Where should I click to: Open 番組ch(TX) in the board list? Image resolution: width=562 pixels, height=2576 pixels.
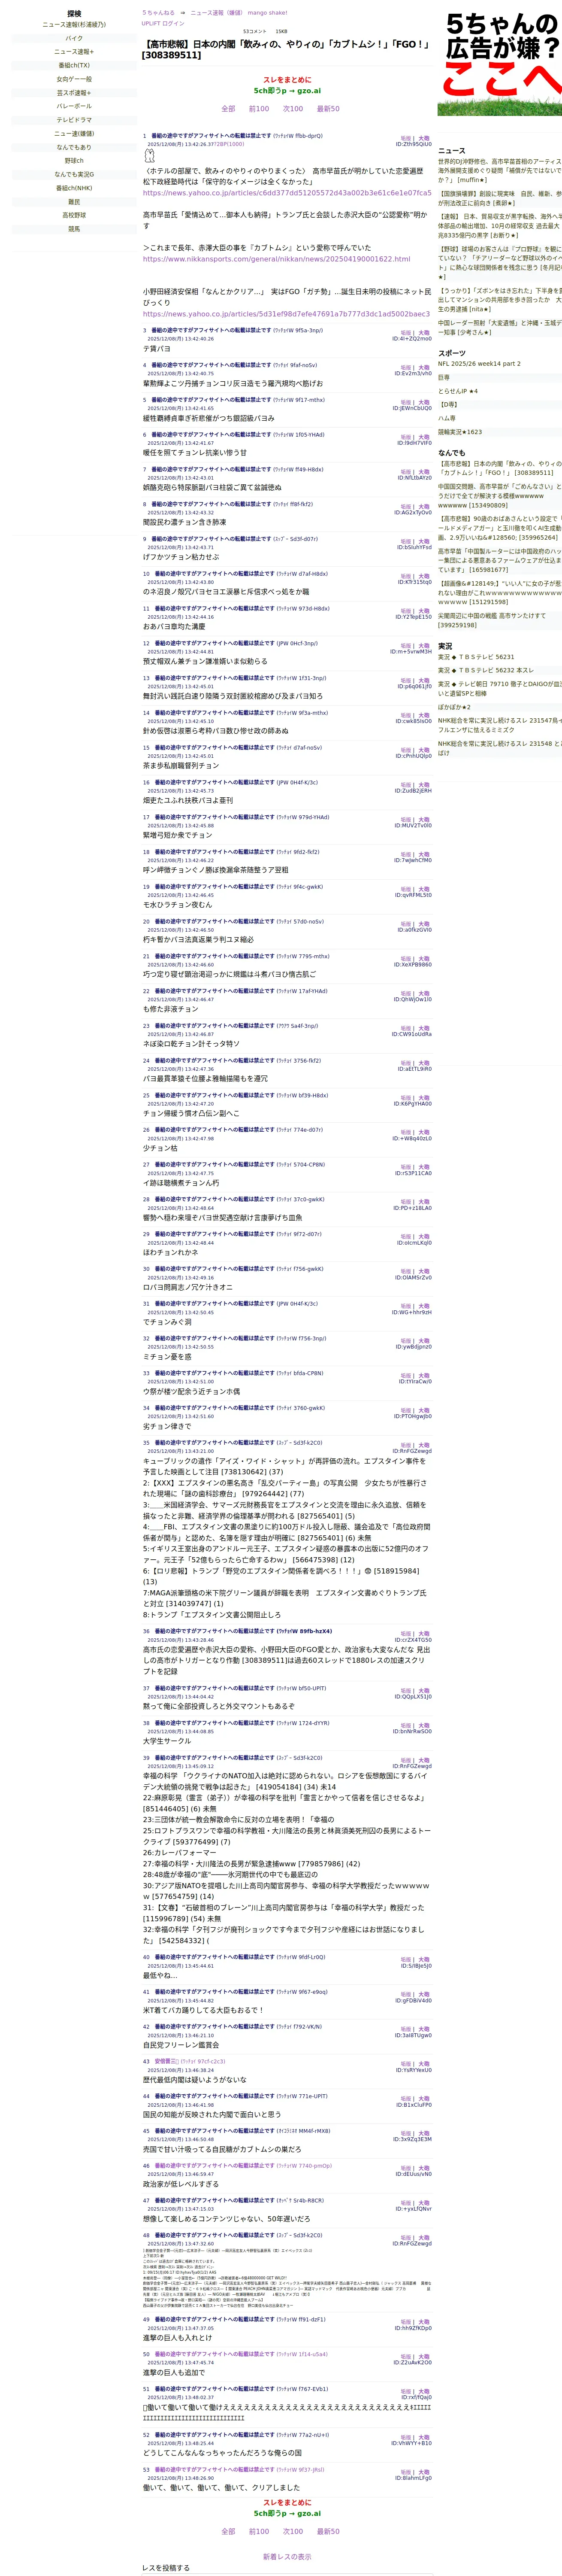pyautogui.click(x=74, y=65)
